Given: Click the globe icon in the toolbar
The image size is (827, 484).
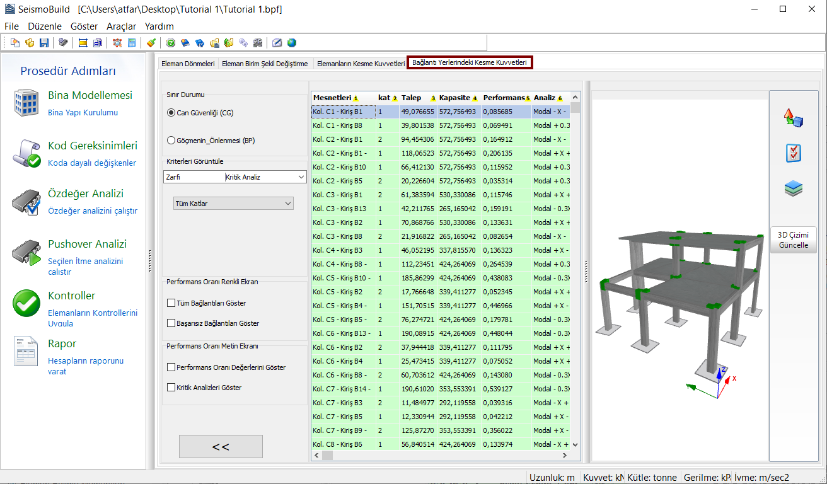Looking at the screenshot, I should point(291,43).
